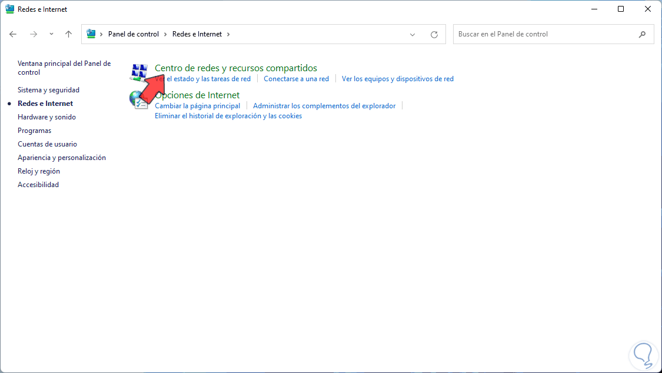Click the Control Panel icon in address bar
The image size is (662, 373).
tap(91, 34)
